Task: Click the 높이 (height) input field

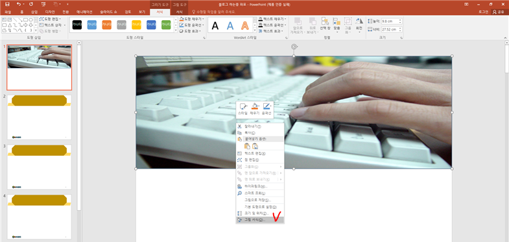Action: pyautogui.click(x=390, y=21)
